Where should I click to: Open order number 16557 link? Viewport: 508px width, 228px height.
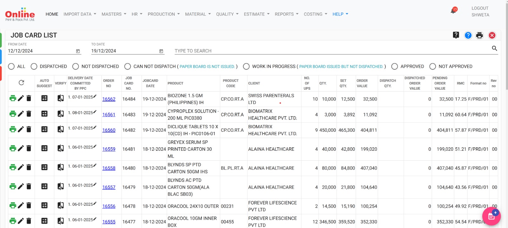[109, 187]
